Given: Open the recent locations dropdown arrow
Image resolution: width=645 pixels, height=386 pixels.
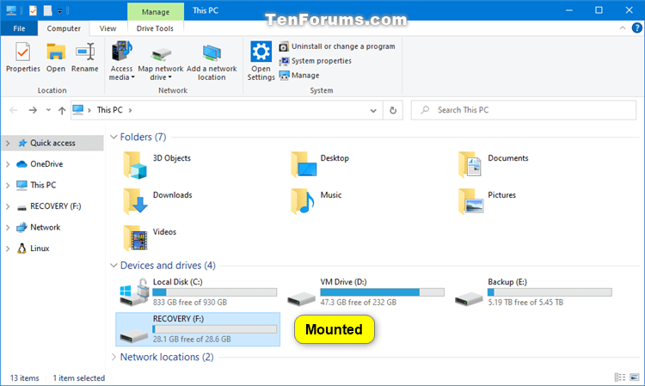Looking at the screenshot, I should pos(48,110).
